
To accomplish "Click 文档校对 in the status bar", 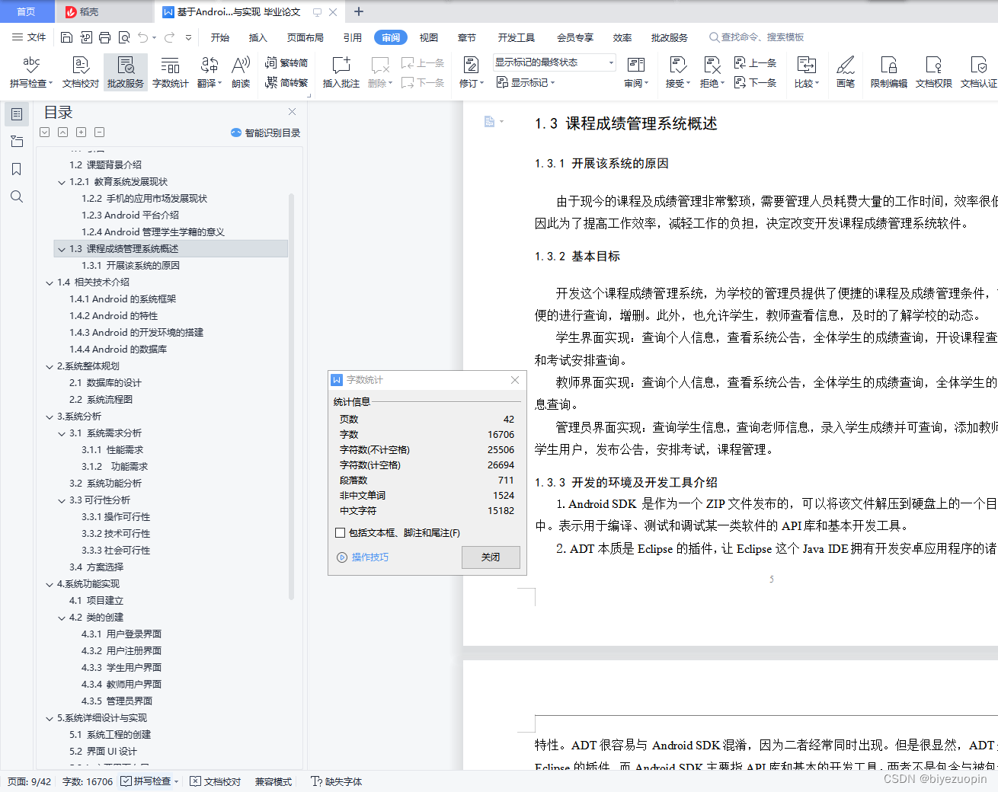I will (x=216, y=781).
